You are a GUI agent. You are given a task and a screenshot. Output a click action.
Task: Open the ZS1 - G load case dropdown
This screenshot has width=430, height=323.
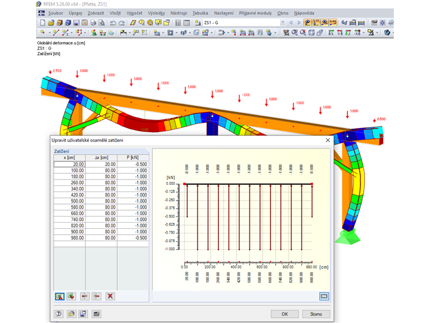(282, 23)
